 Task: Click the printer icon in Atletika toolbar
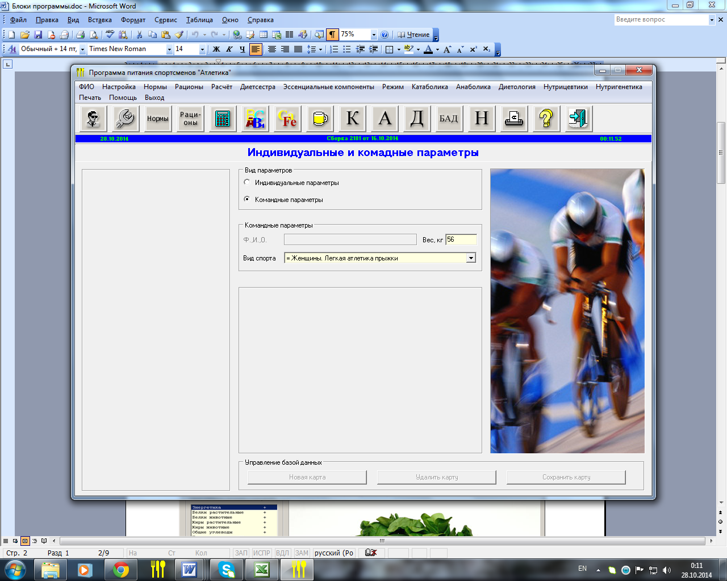click(514, 119)
